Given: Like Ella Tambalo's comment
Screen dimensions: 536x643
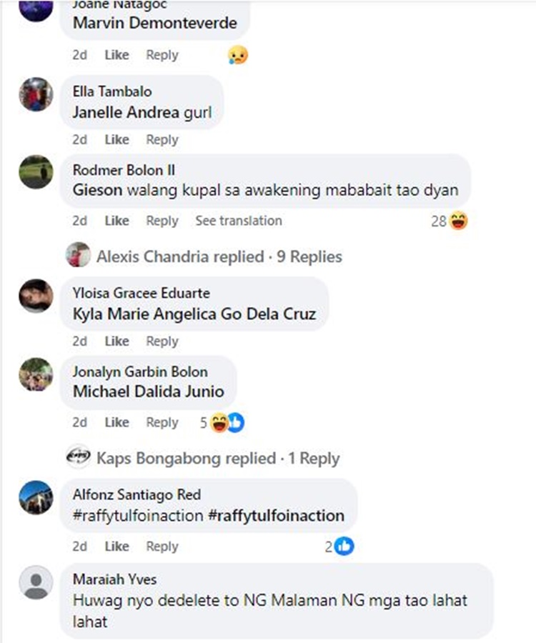Looking at the screenshot, I should point(116,139).
